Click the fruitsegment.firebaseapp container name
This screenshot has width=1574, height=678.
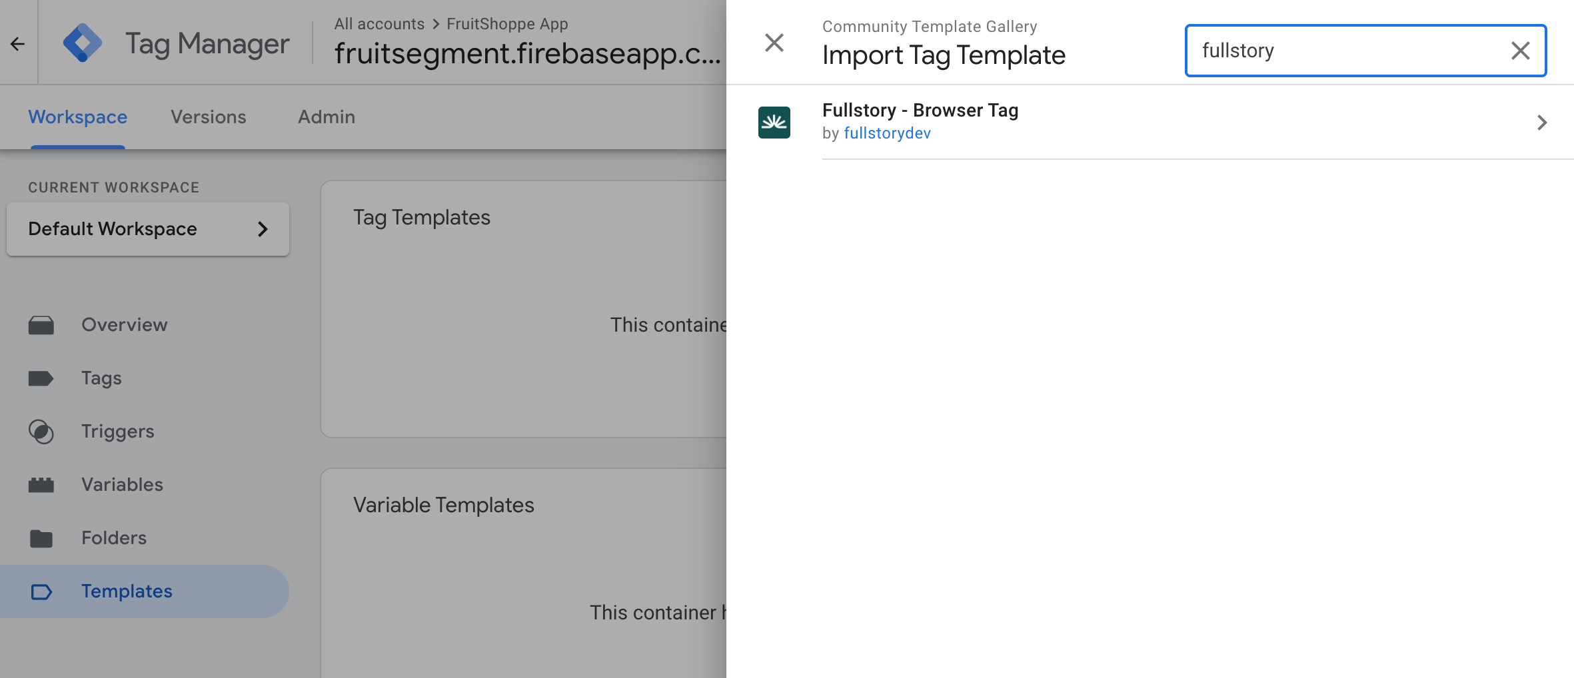pos(528,53)
